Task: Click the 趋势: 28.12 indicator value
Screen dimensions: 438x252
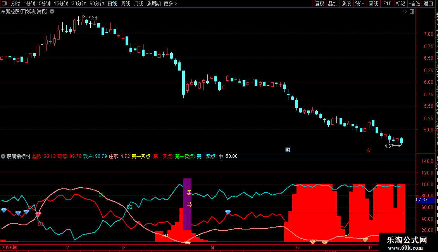Action: pyautogui.click(x=44, y=156)
